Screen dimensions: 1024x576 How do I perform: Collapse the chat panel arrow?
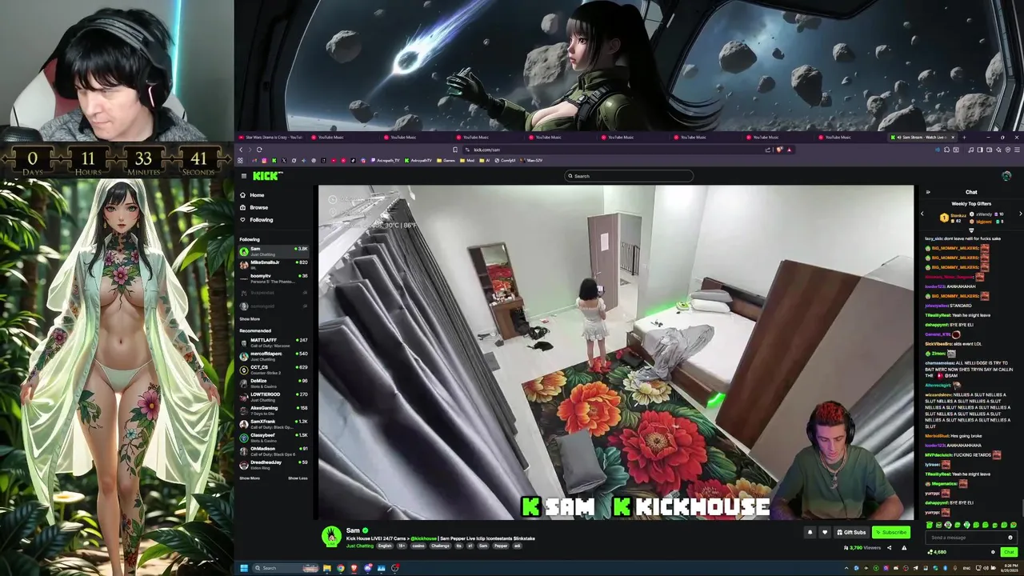coord(928,192)
